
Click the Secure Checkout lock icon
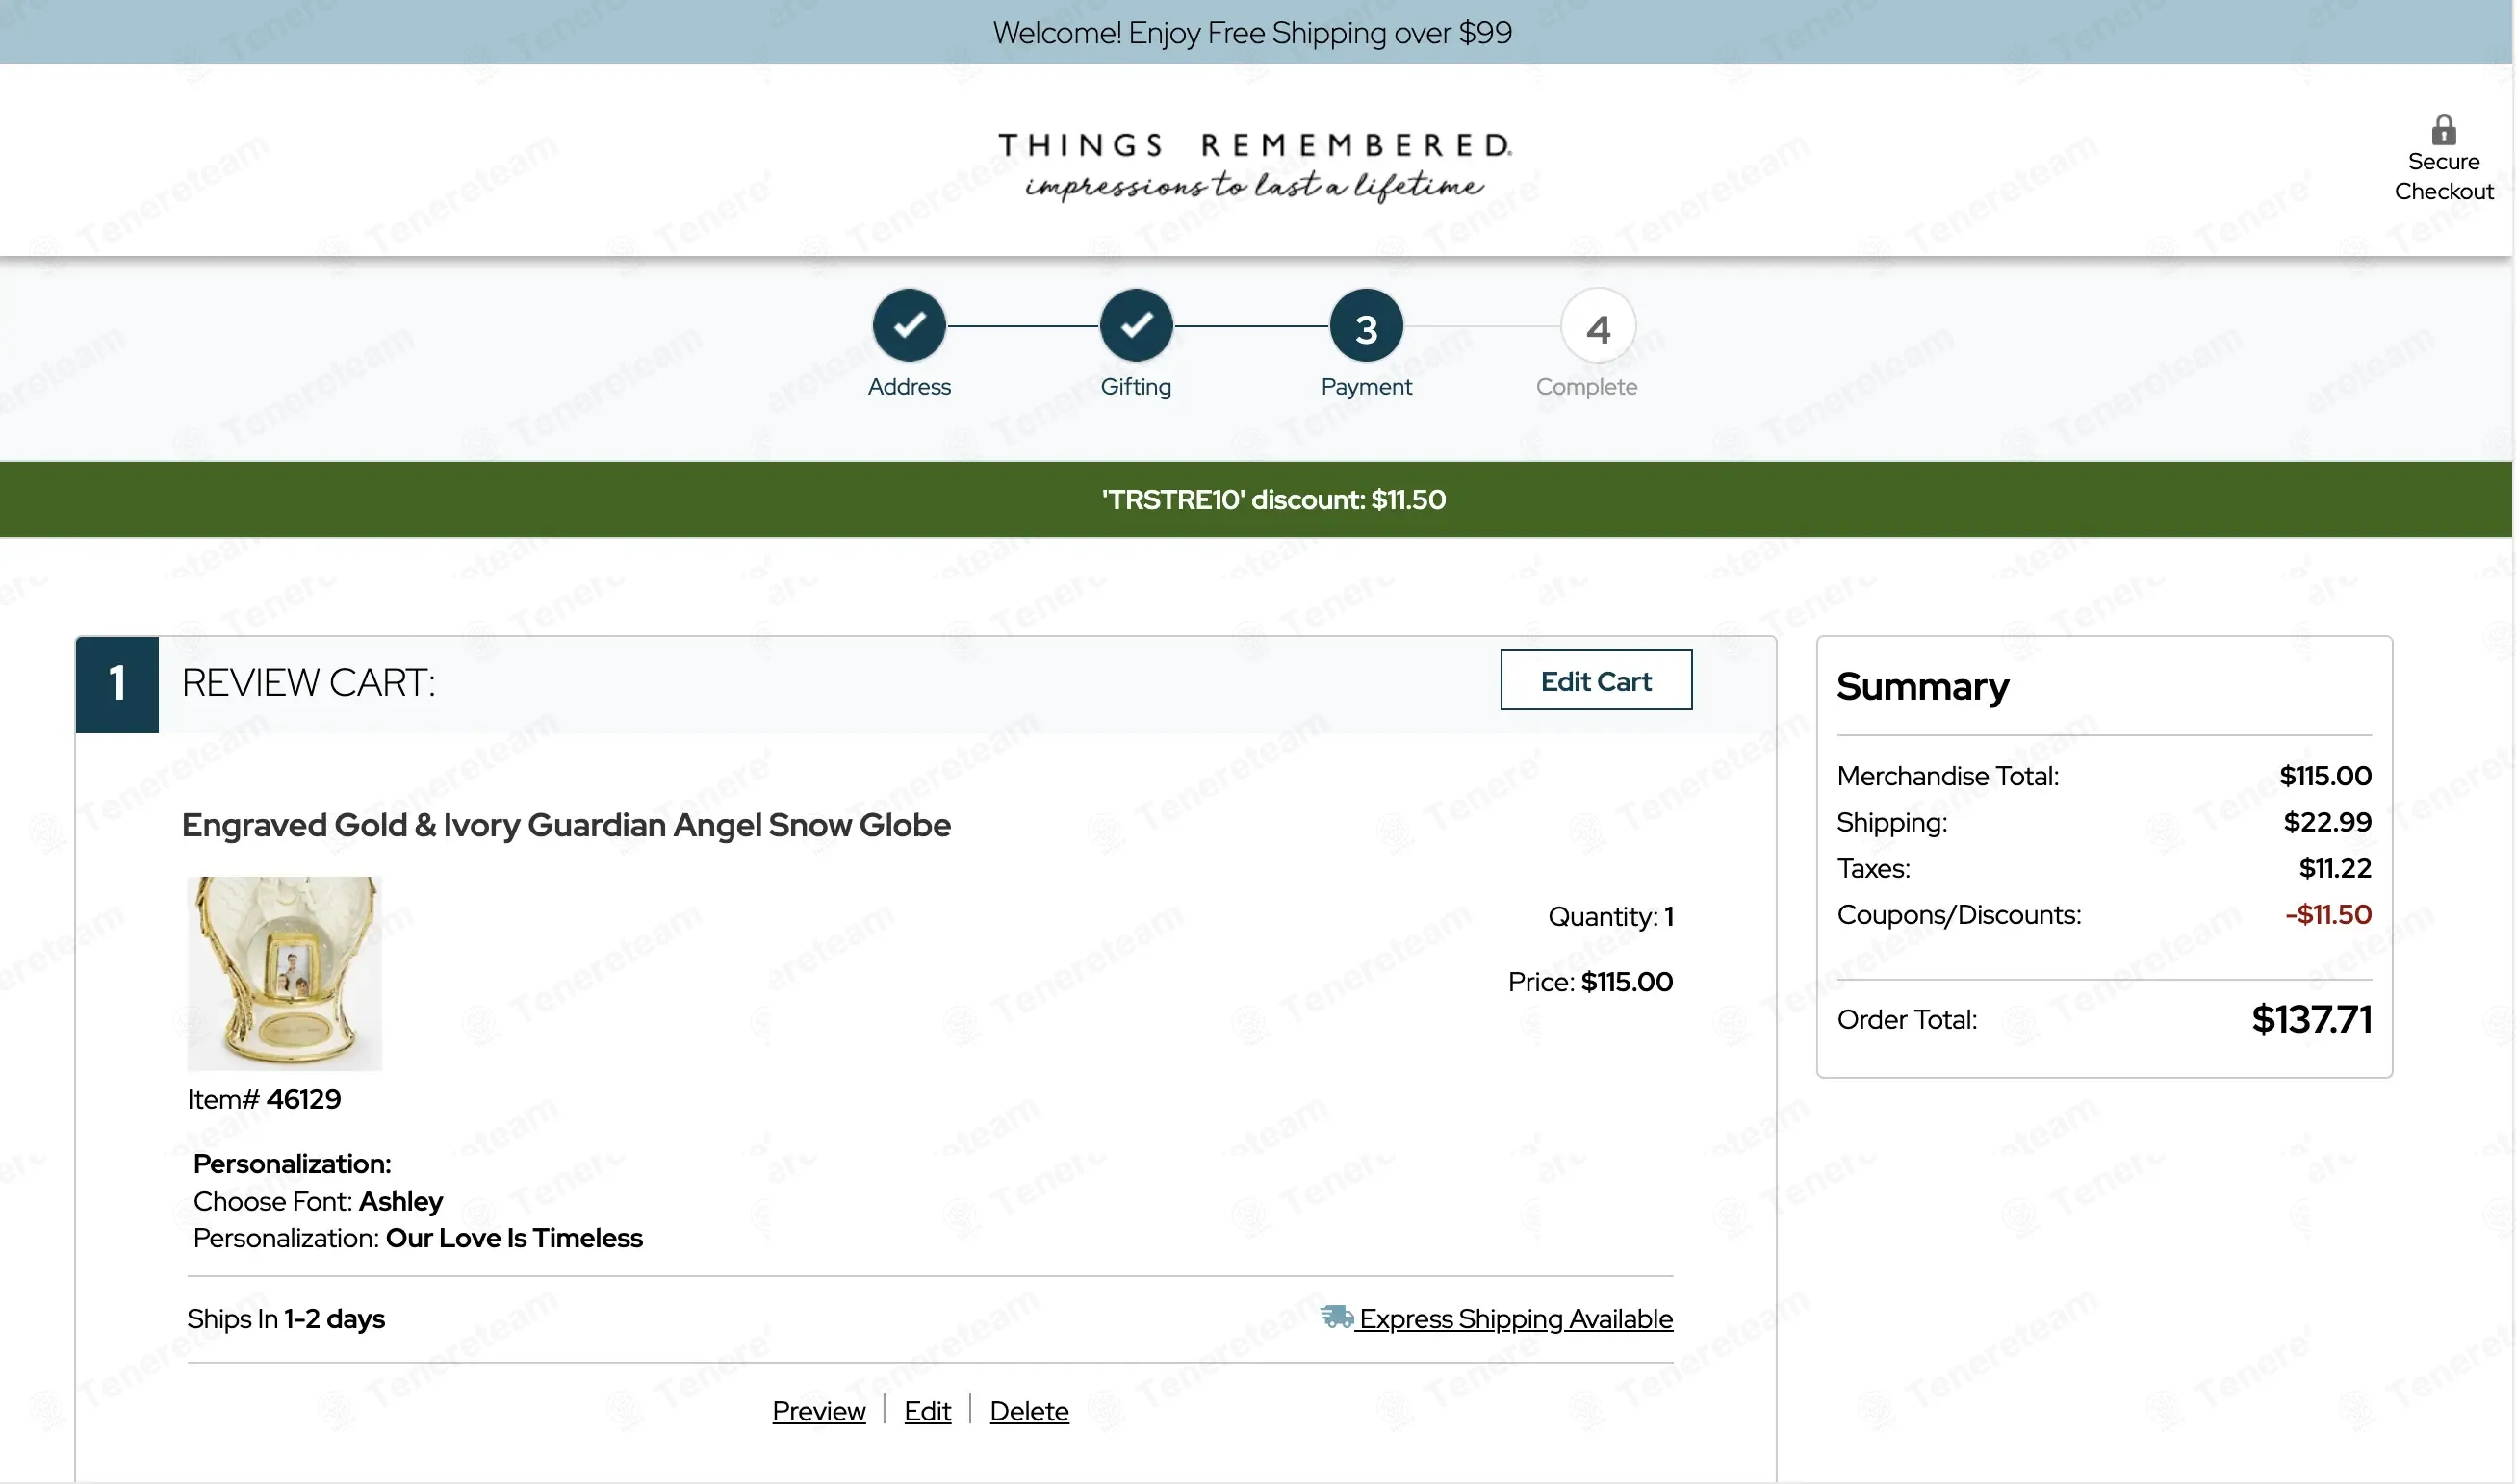coord(2443,129)
